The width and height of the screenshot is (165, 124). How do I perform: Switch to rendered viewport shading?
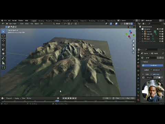click(132, 24)
